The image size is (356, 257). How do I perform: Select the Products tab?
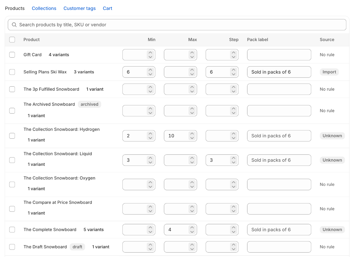click(15, 8)
